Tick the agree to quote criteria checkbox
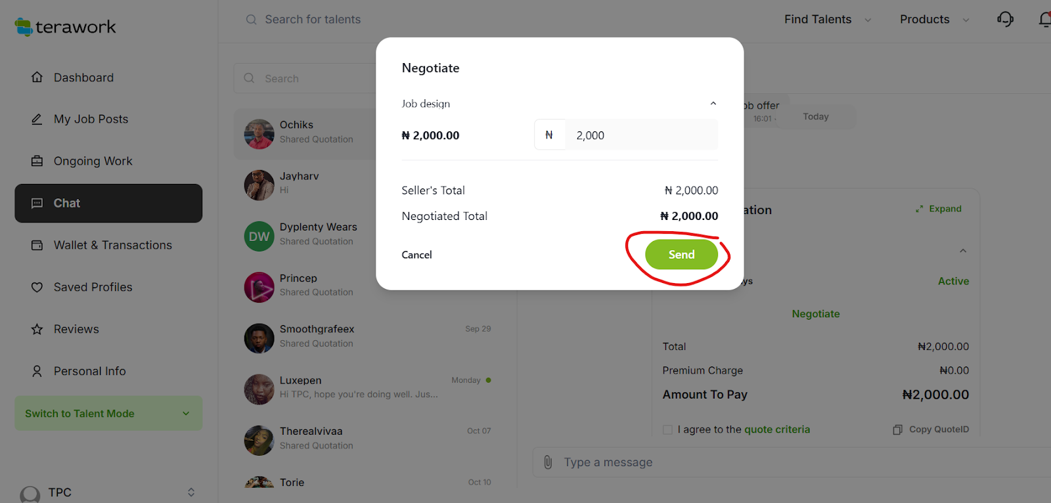Screen dimensions: 1051x503 click(667, 429)
